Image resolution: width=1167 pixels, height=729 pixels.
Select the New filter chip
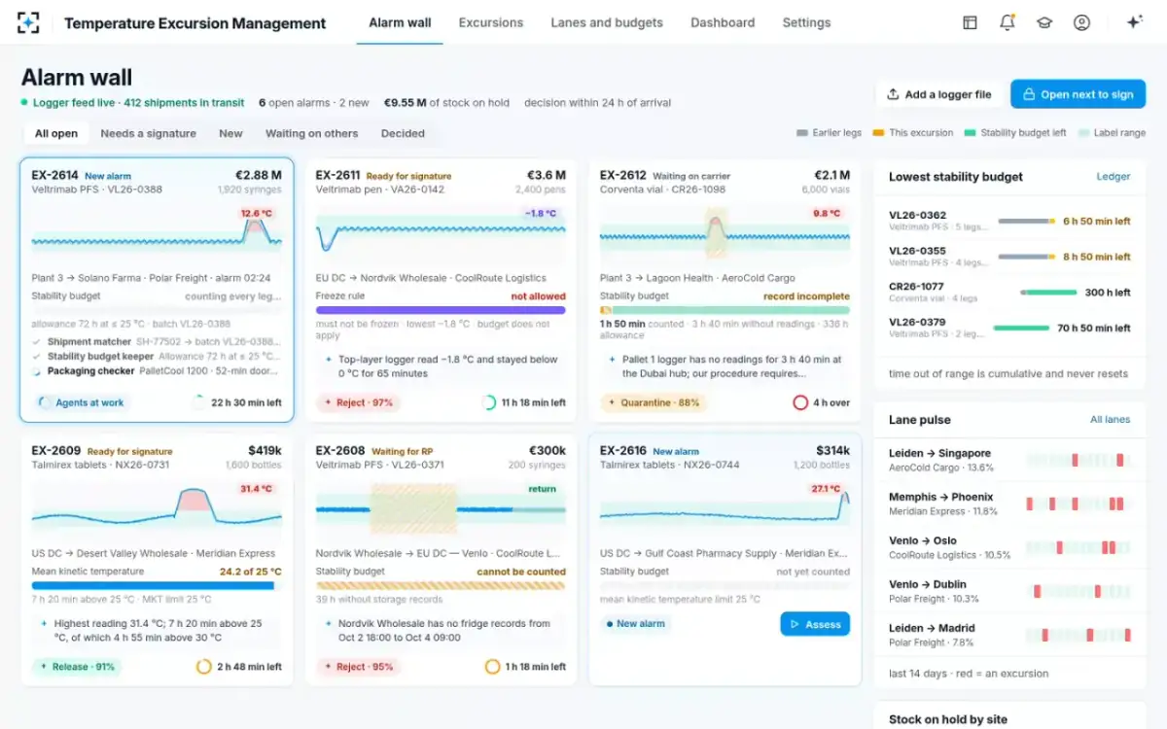230,133
